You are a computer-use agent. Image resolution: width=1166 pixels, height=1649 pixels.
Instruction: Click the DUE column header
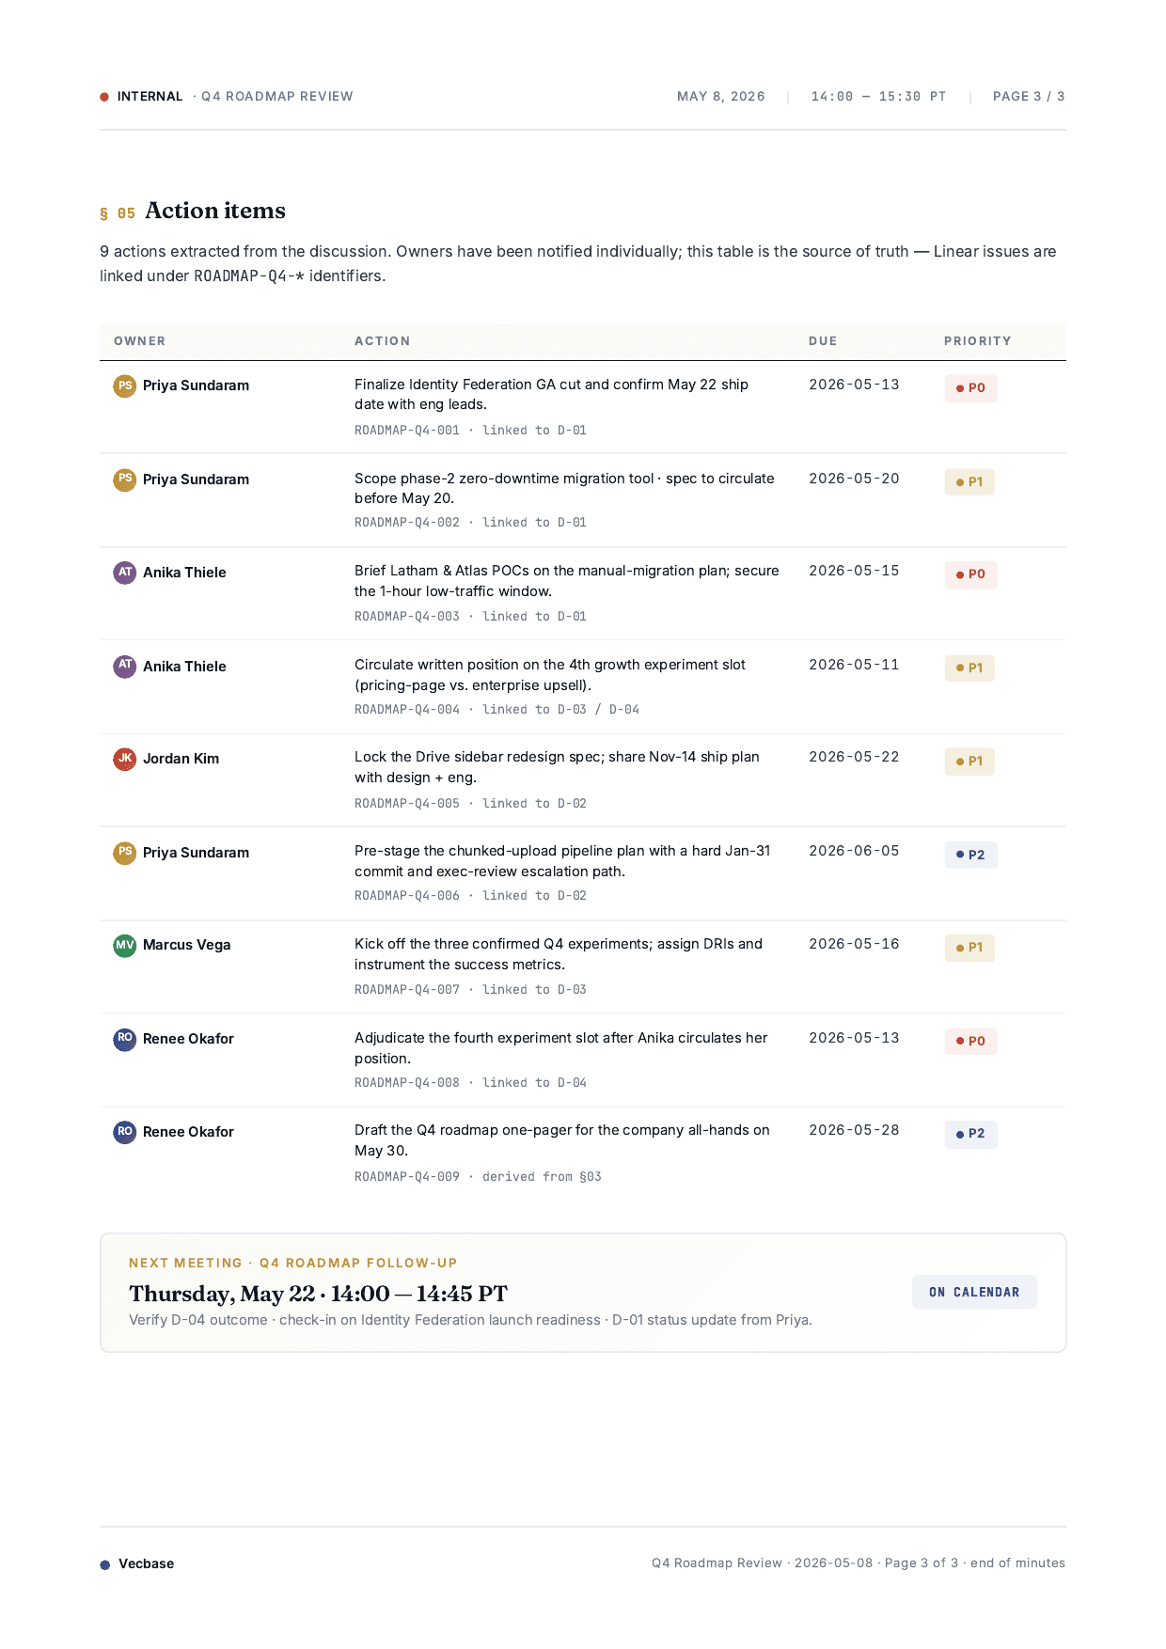[x=823, y=341]
